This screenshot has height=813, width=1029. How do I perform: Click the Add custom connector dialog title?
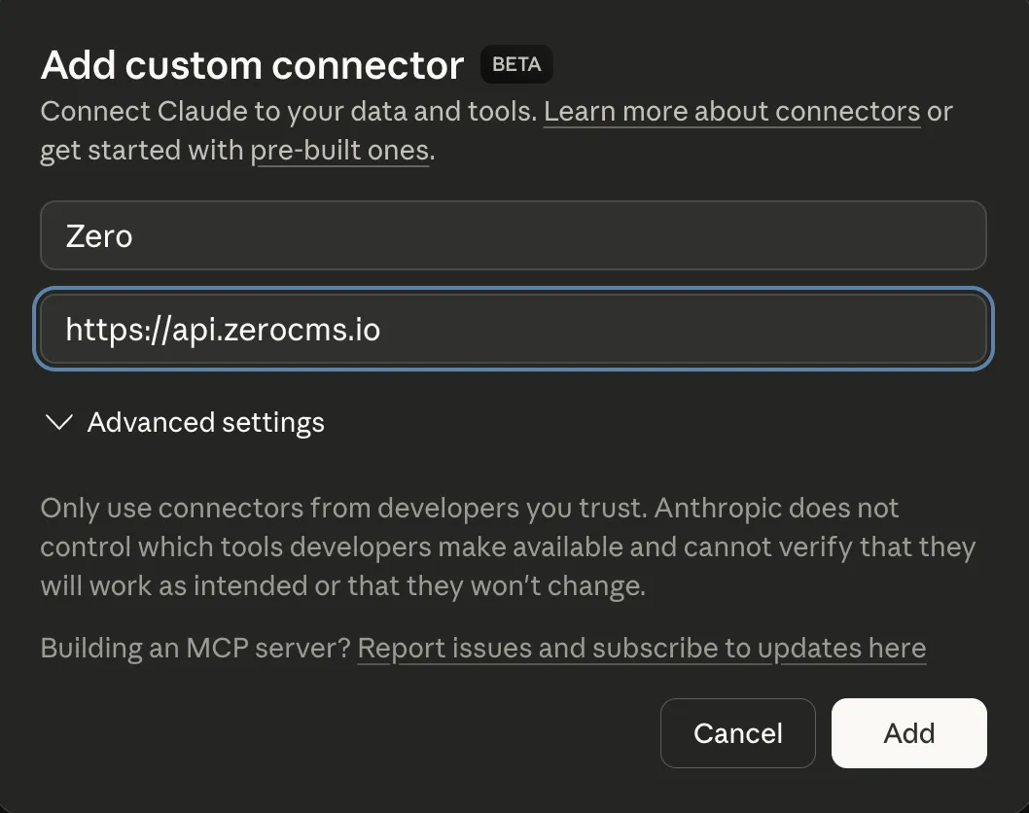251,64
